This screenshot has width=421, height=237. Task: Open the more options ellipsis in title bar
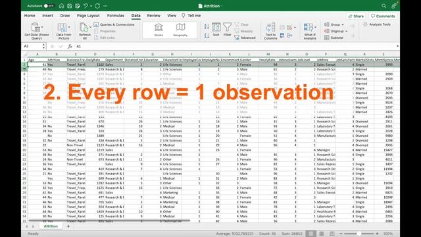point(105,6)
